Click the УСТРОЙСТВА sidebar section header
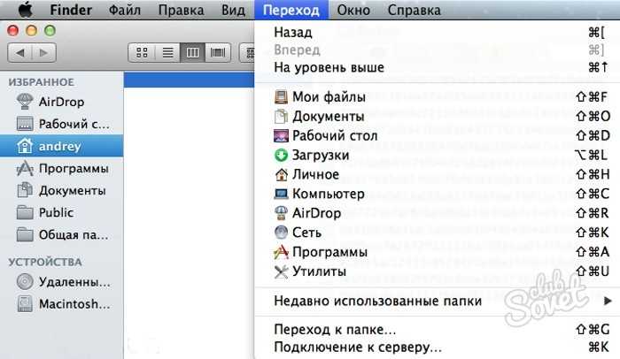The height and width of the screenshot is (359, 620). 45,262
